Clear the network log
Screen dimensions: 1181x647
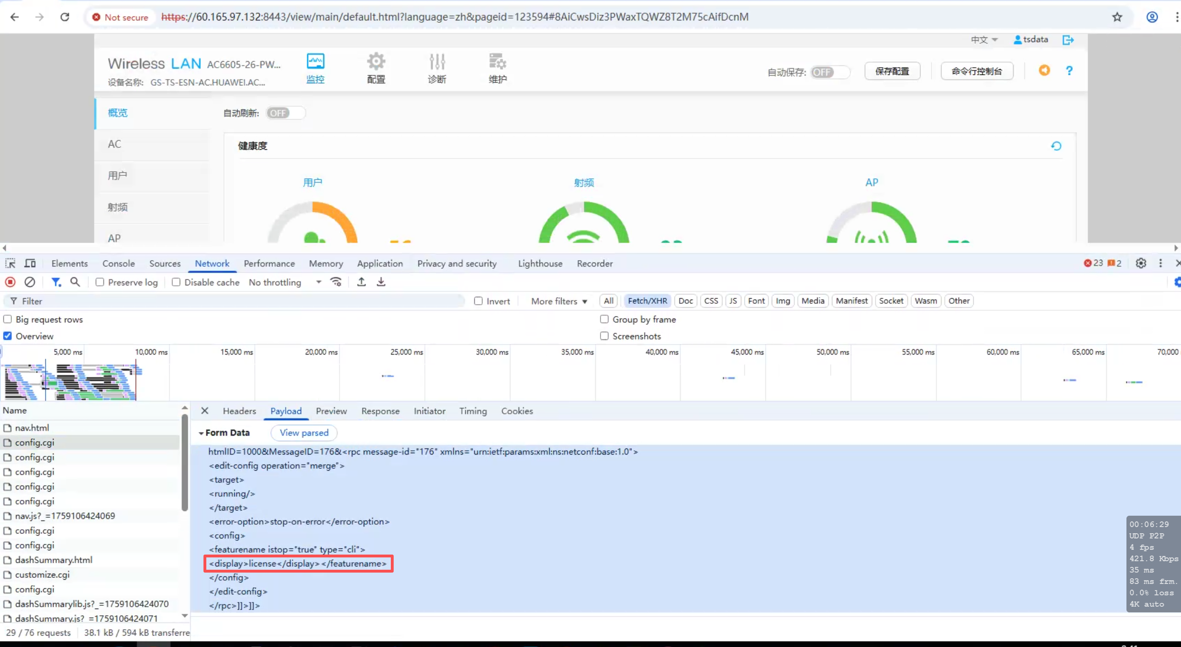coord(29,282)
